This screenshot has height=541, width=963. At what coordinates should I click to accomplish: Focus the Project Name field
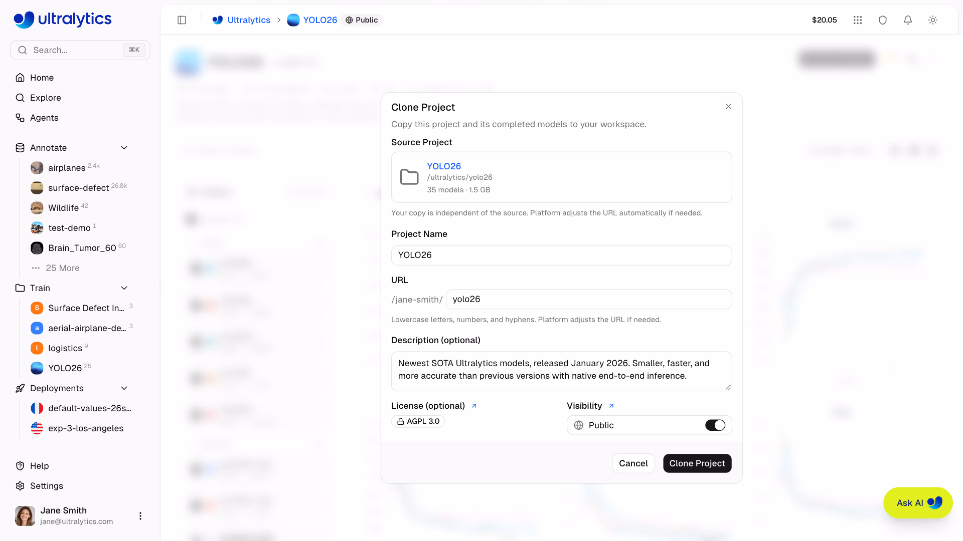[x=561, y=255]
